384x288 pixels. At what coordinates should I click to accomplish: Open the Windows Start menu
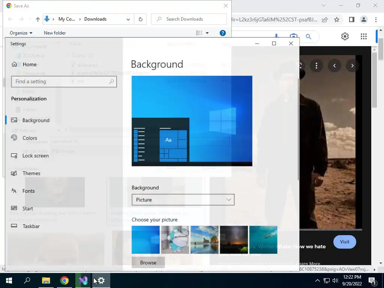(9, 280)
